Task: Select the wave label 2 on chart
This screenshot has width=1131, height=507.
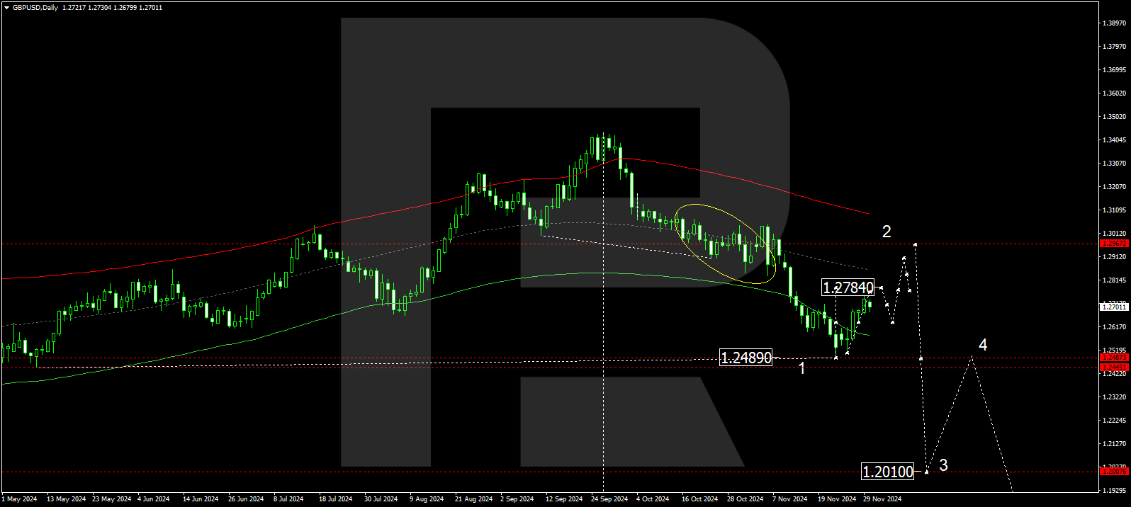Action: pyautogui.click(x=887, y=232)
